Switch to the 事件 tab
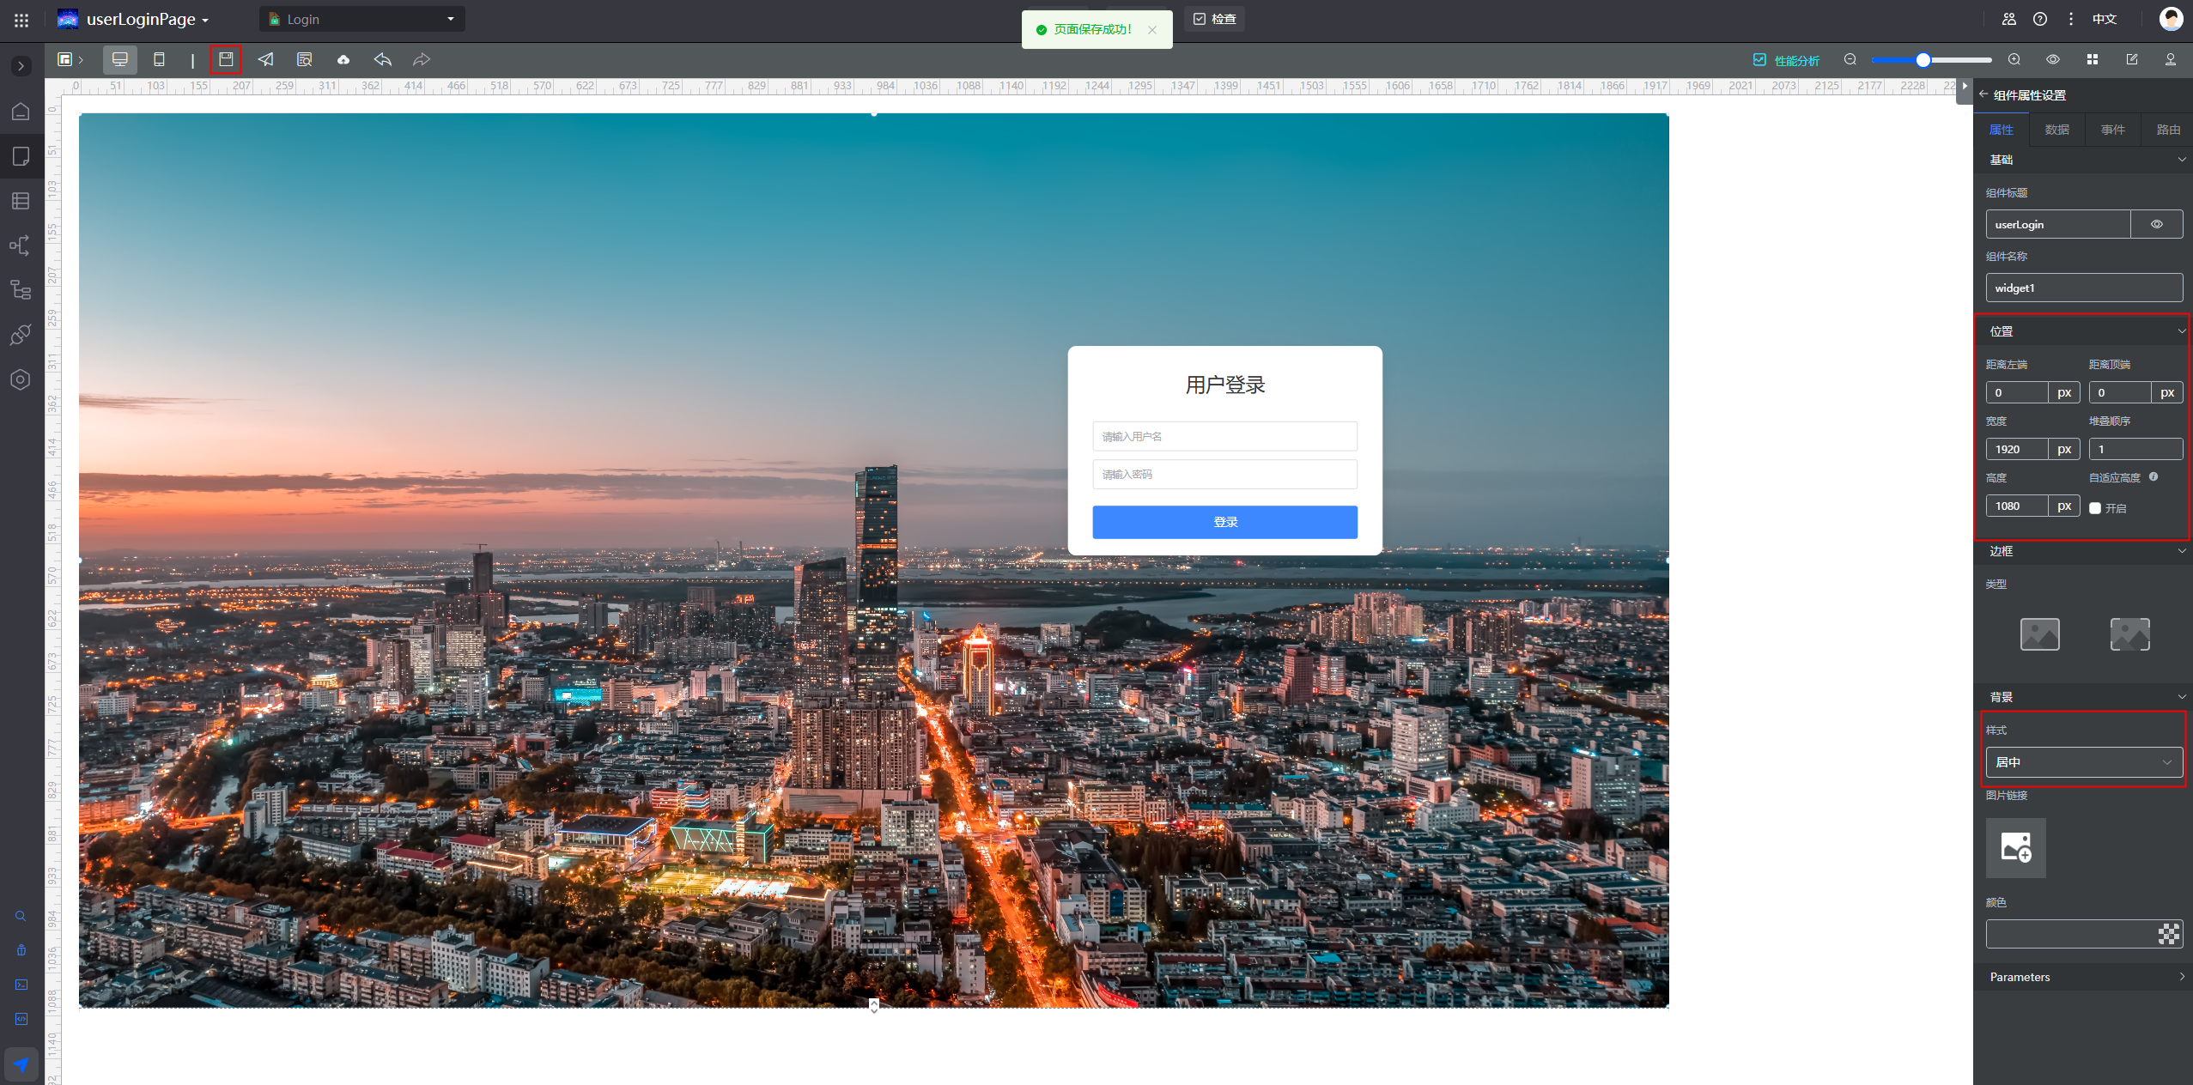The height and width of the screenshot is (1085, 2193). coord(2112,130)
